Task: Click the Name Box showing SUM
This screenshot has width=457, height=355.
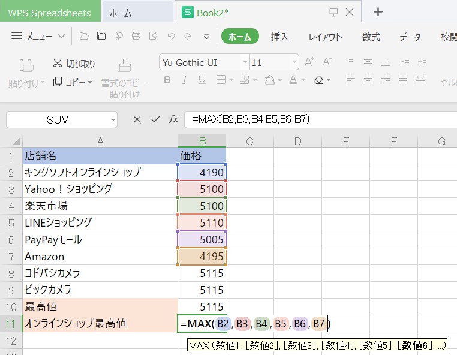Action: 62,119
